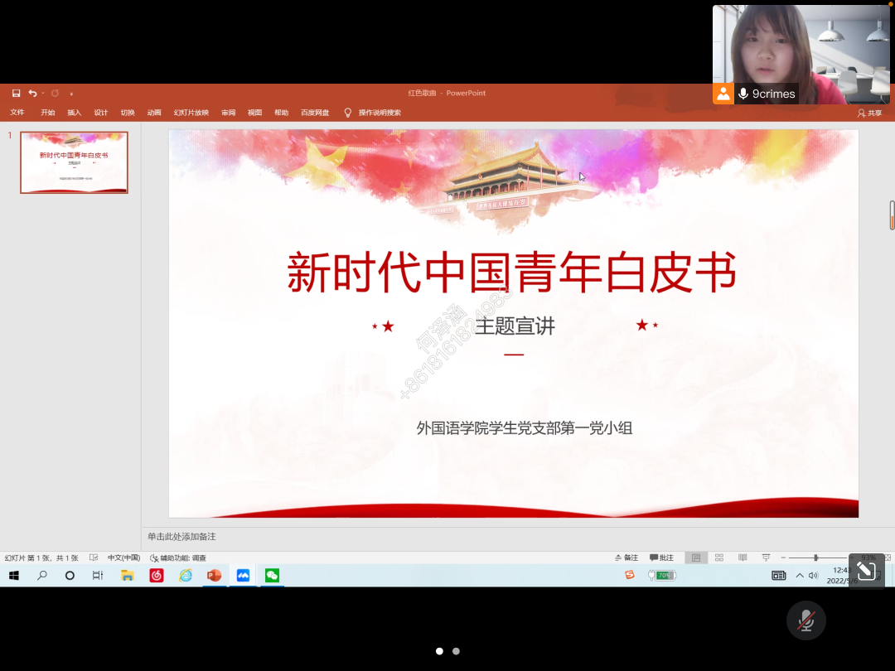895x671 pixels.
Task: Open the 百度网盘 ribbon tab
Action: pyautogui.click(x=315, y=113)
